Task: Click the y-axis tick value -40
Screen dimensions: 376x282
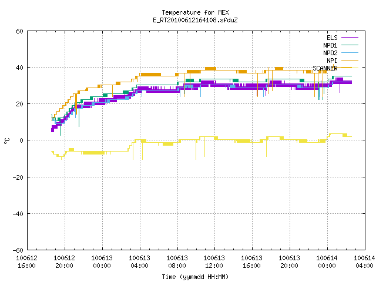Action: pyautogui.click(x=18, y=214)
